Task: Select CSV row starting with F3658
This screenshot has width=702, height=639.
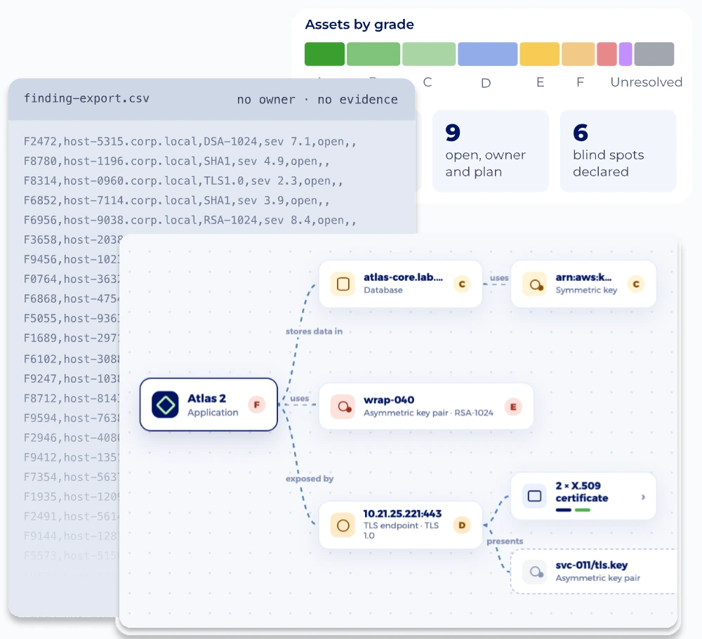Action: coord(72,239)
